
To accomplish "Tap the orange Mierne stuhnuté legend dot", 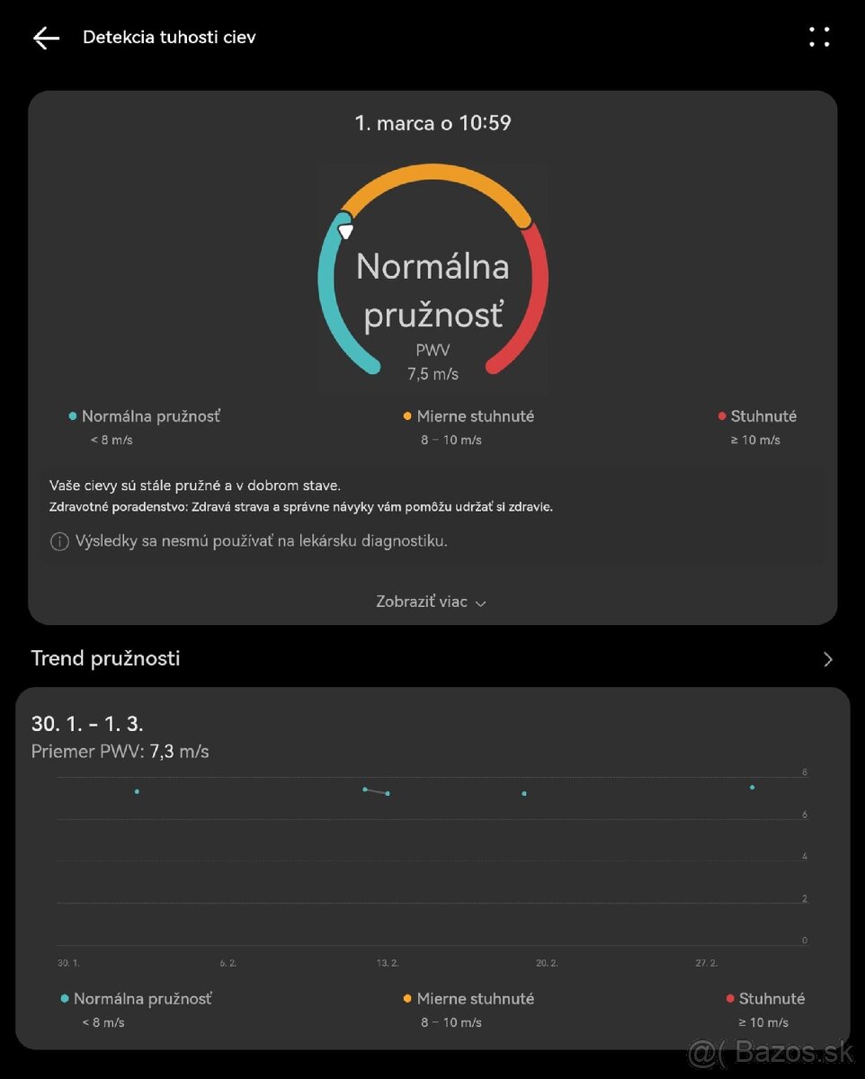I will (x=407, y=416).
